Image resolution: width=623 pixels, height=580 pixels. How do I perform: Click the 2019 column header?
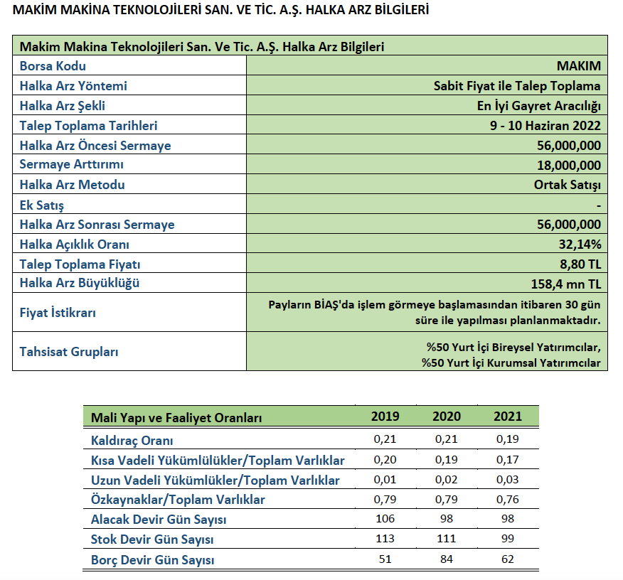click(x=385, y=417)
